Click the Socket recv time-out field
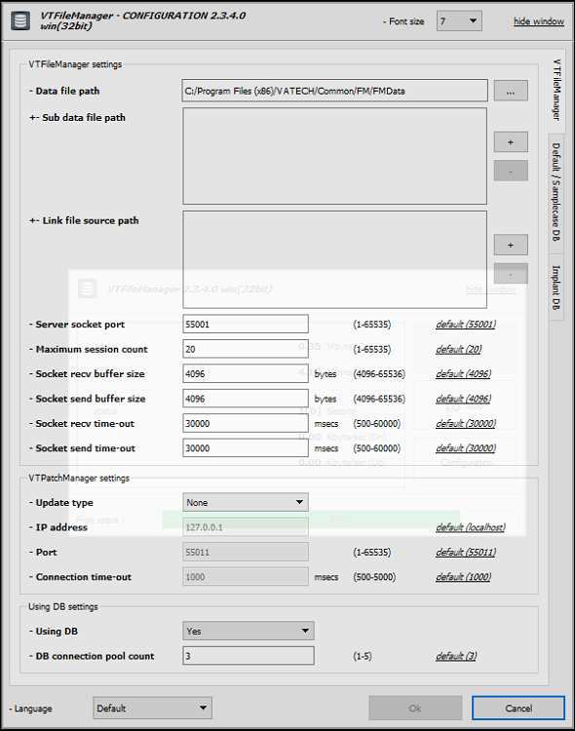The width and height of the screenshot is (575, 731). 246,423
